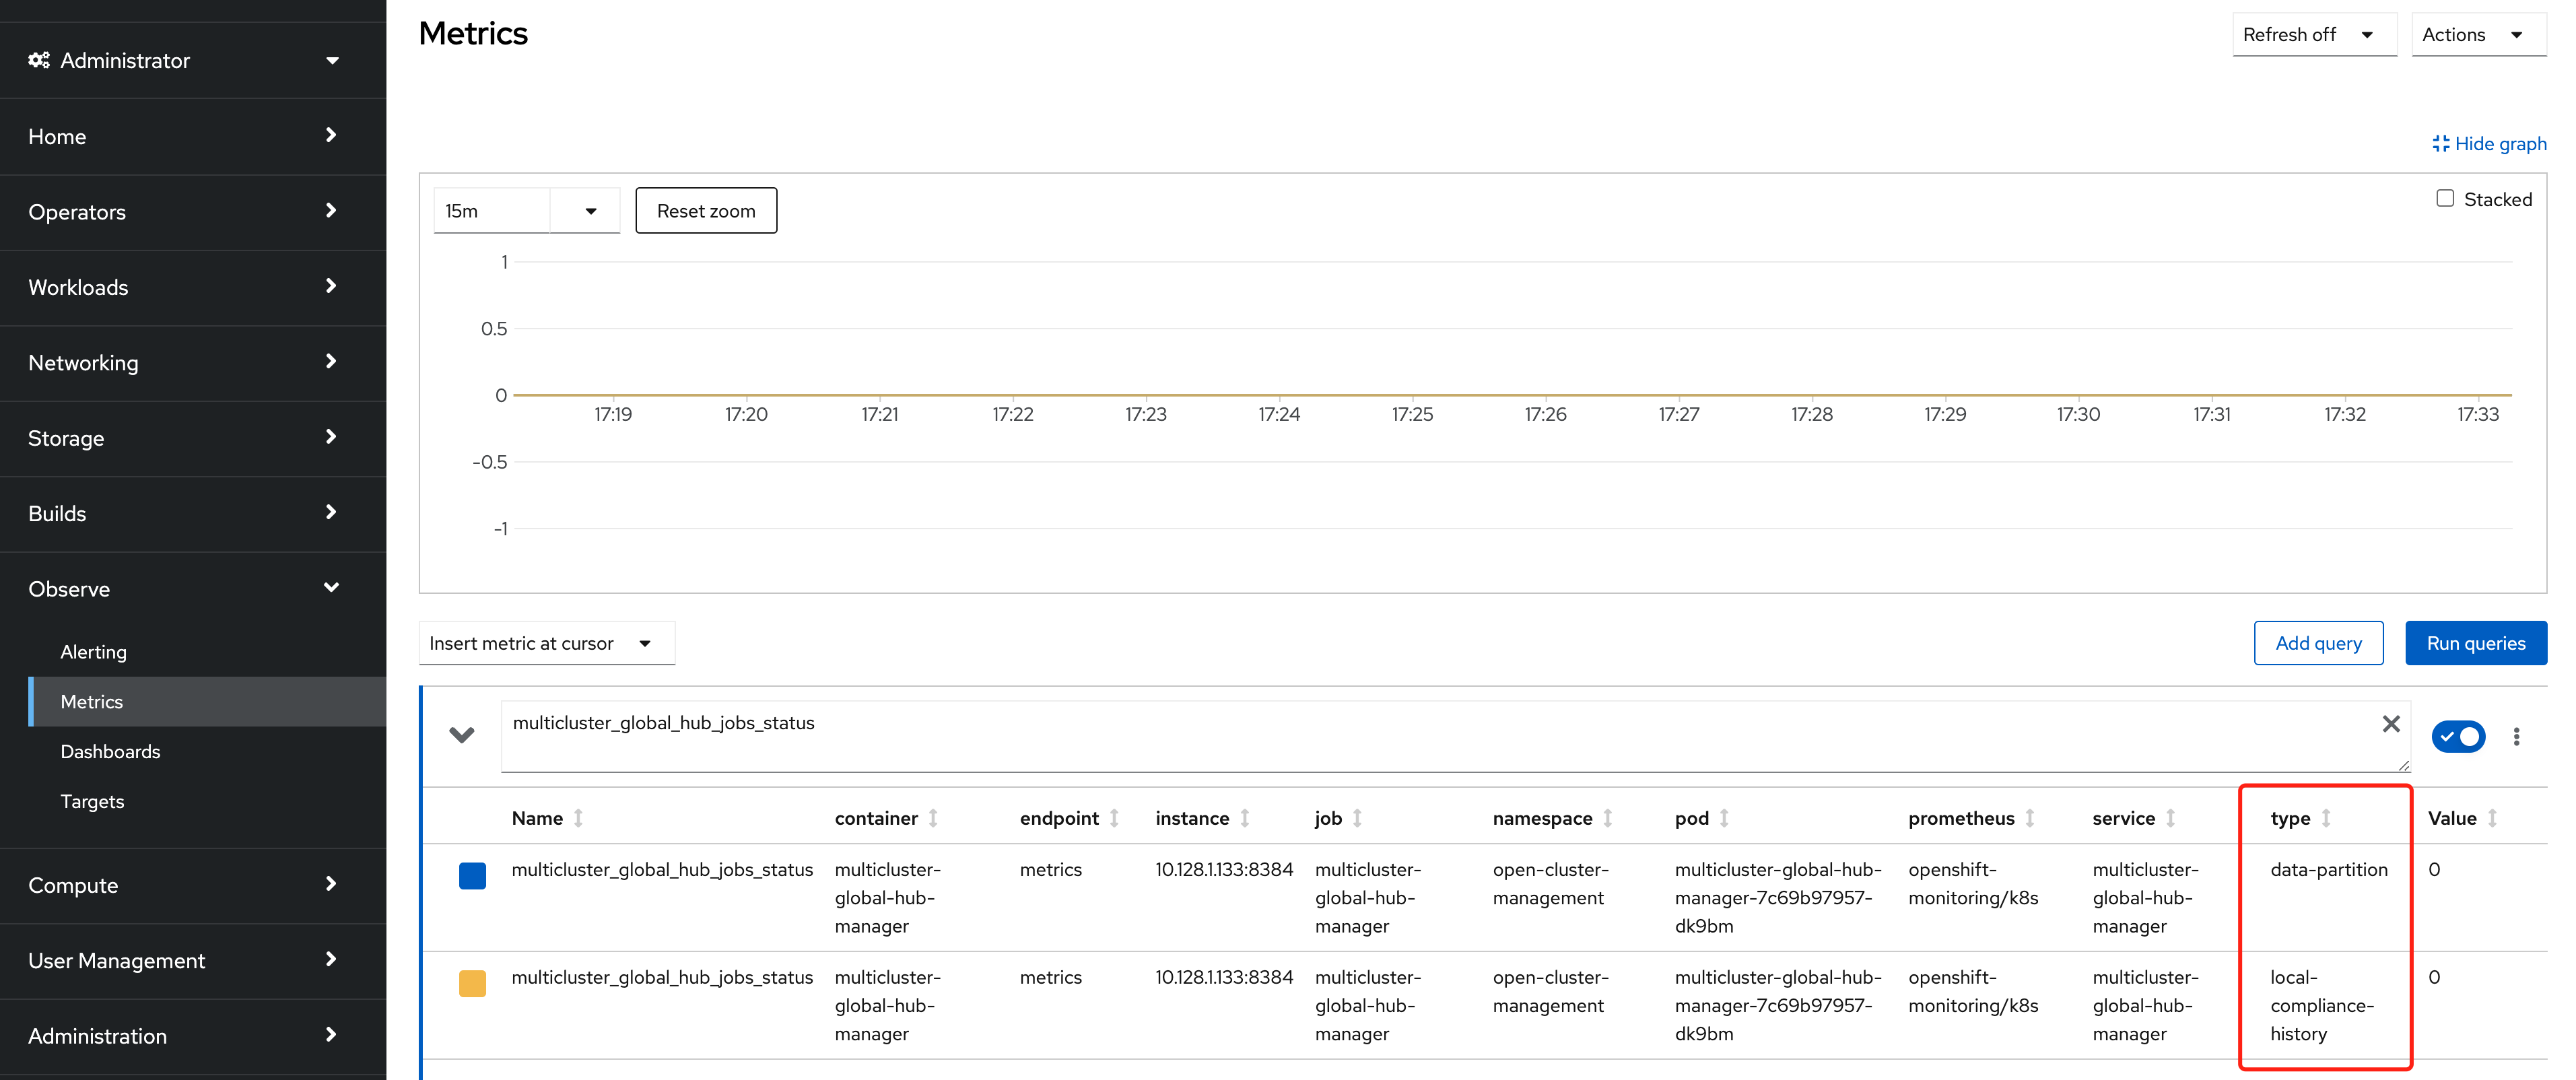The height and width of the screenshot is (1080, 2576).
Task: Click the Hide graph link
Action: (2489, 144)
